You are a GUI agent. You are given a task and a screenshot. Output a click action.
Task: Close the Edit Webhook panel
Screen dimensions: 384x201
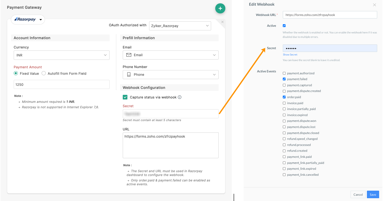pyautogui.click(x=374, y=5)
